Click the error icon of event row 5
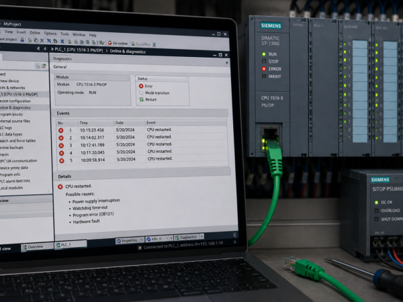This screenshot has width=403, height=302. (x=62, y=161)
